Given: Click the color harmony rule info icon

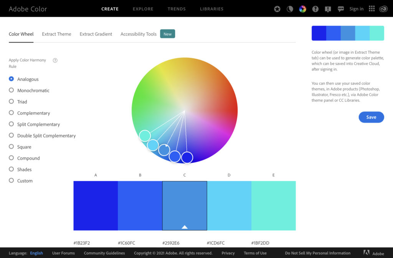Looking at the screenshot, I should point(55,60).
